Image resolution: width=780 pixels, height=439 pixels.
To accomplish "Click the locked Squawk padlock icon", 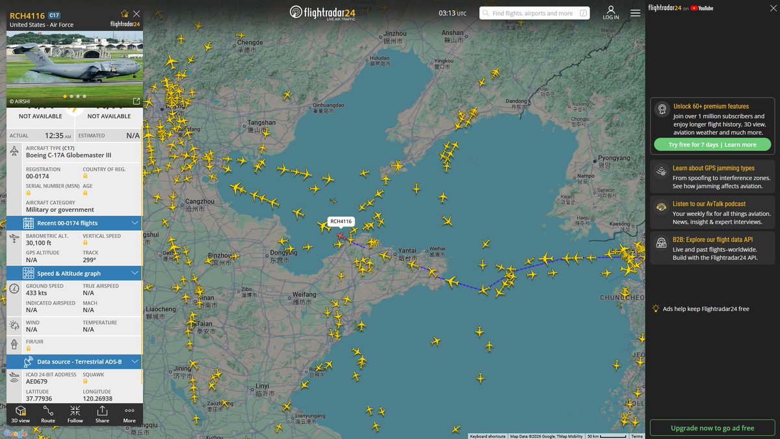I will click(85, 382).
